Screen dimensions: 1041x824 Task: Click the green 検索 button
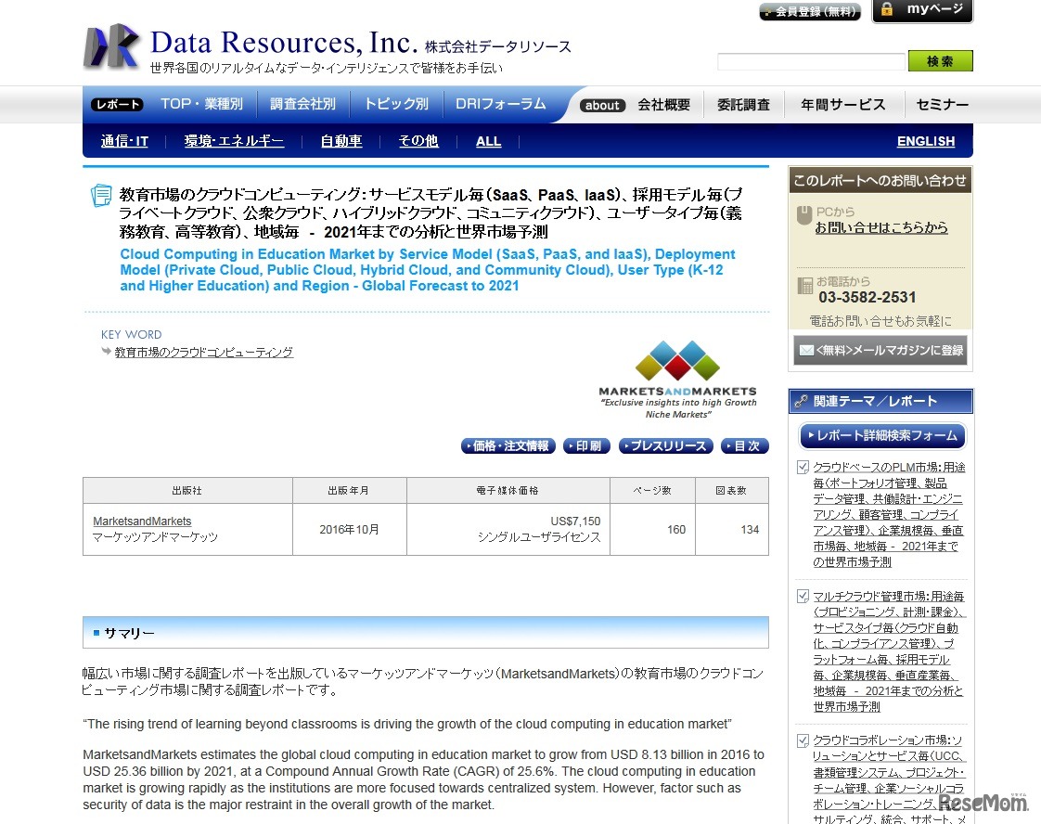coord(940,61)
